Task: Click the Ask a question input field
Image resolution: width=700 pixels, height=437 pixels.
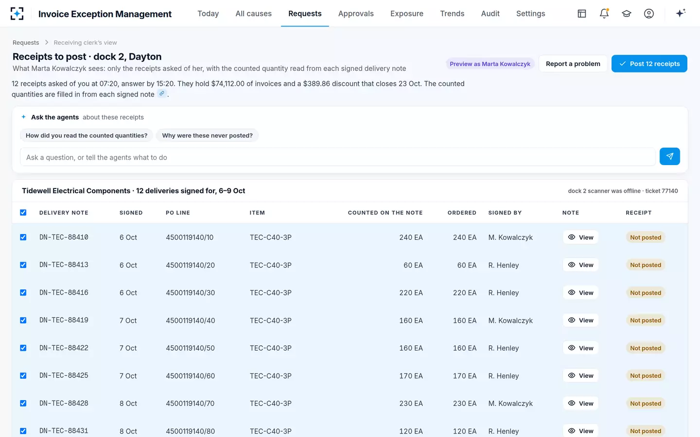Action: (x=338, y=157)
